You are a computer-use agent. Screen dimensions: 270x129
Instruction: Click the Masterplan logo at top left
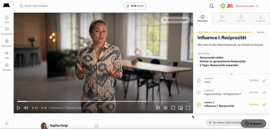point(6,5)
